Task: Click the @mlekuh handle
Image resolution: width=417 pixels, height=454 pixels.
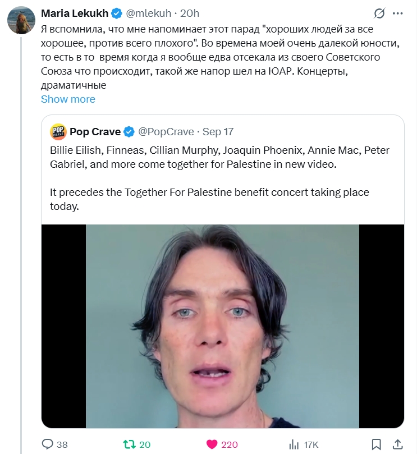Action: [x=150, y=13]
